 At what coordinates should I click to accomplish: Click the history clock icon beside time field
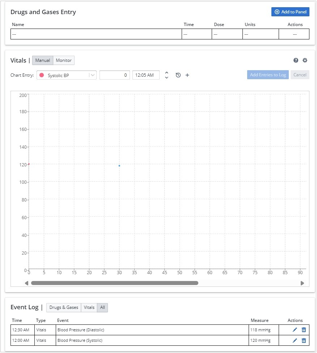point(178,75)
